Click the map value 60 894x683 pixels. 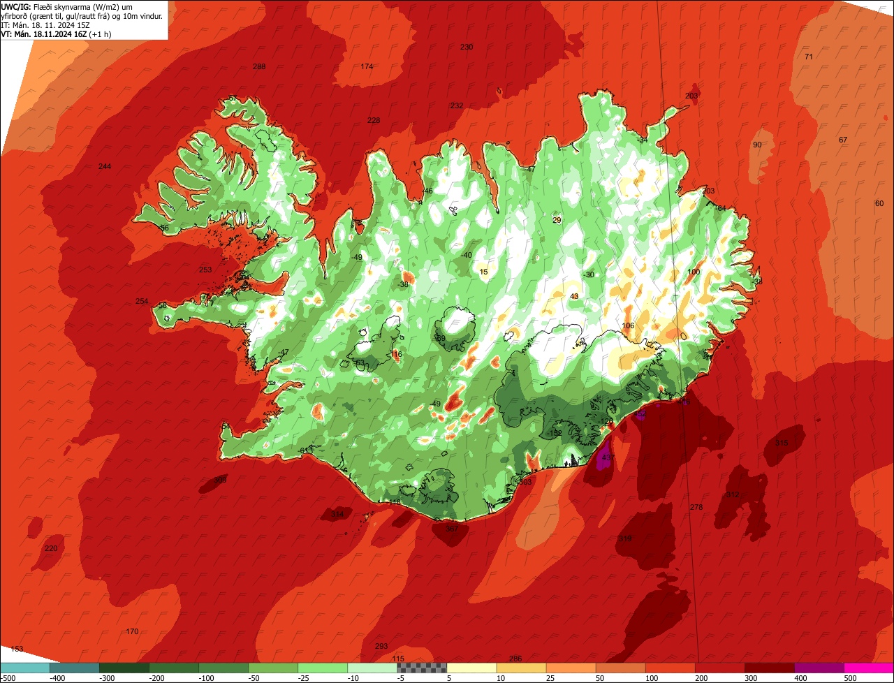tap(879, 203)
